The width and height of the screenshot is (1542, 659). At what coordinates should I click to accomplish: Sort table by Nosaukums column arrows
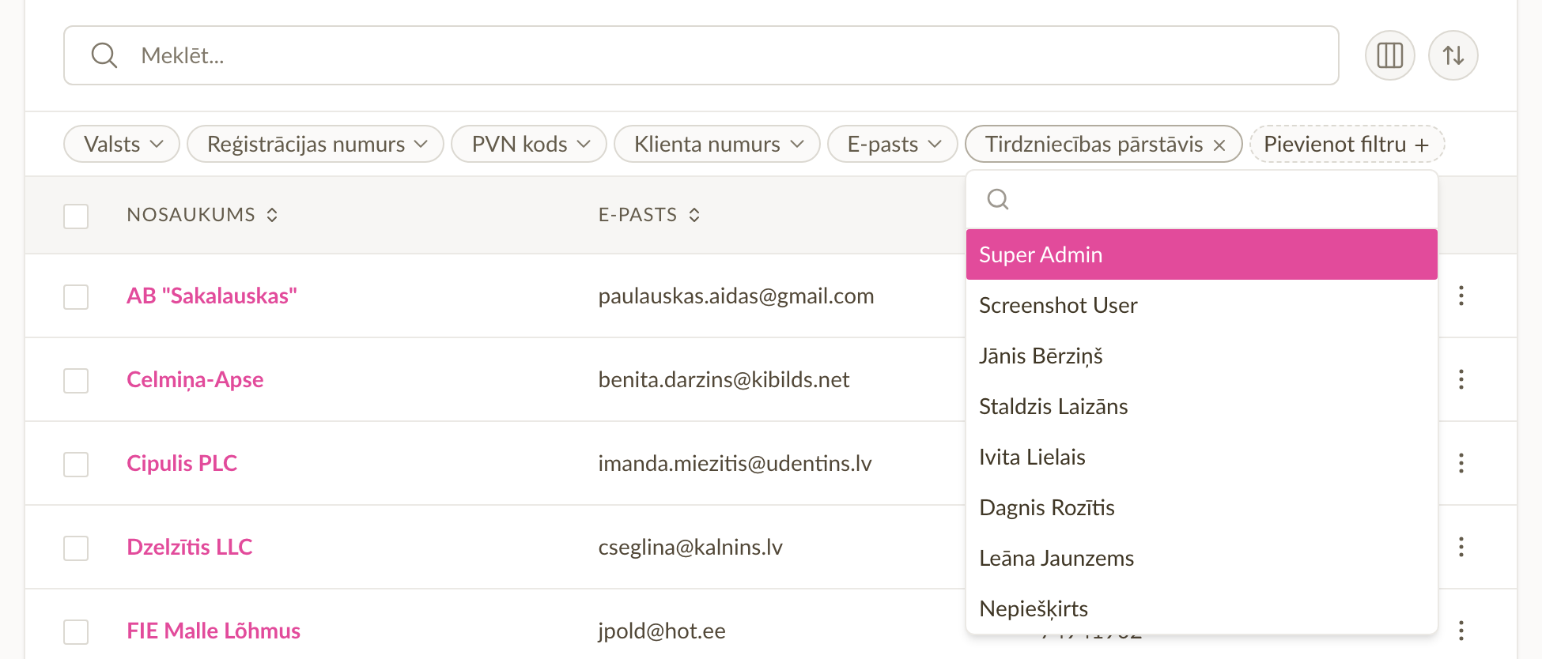[x=272, y=215]
